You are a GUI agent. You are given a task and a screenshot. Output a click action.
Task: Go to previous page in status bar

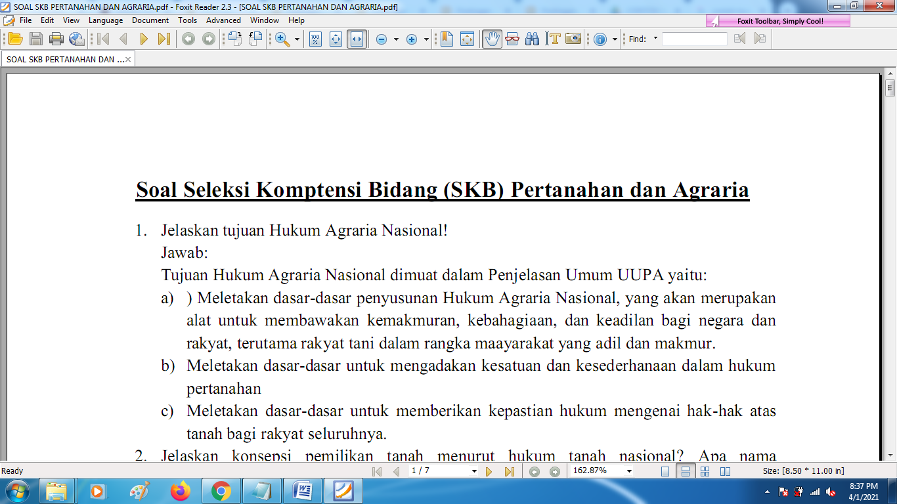(396, 471)
